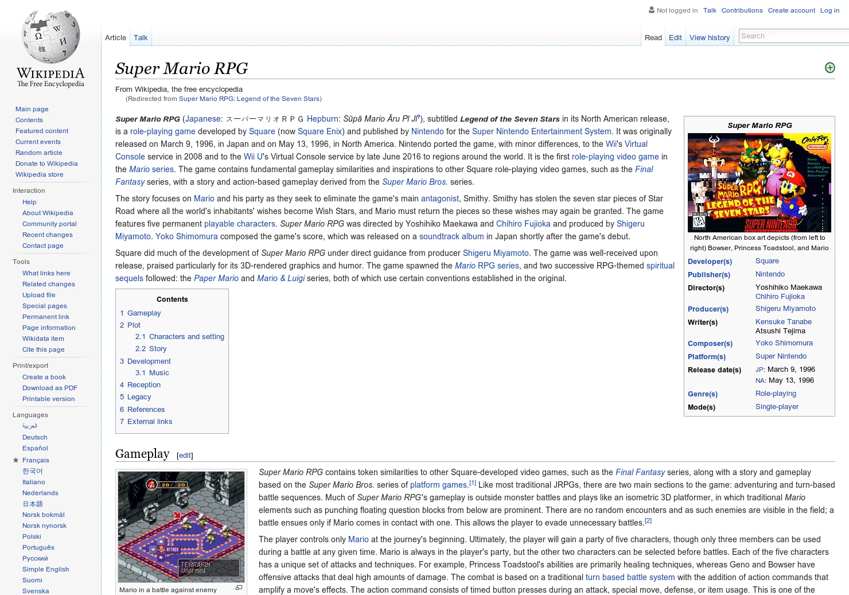Open the Super Mario RPG box art image
Image resolution: width=849 pixels, height=595 pixels.
[760, 182]
